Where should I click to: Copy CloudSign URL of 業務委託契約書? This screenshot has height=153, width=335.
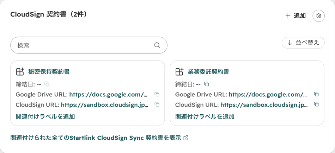(316, 104)
